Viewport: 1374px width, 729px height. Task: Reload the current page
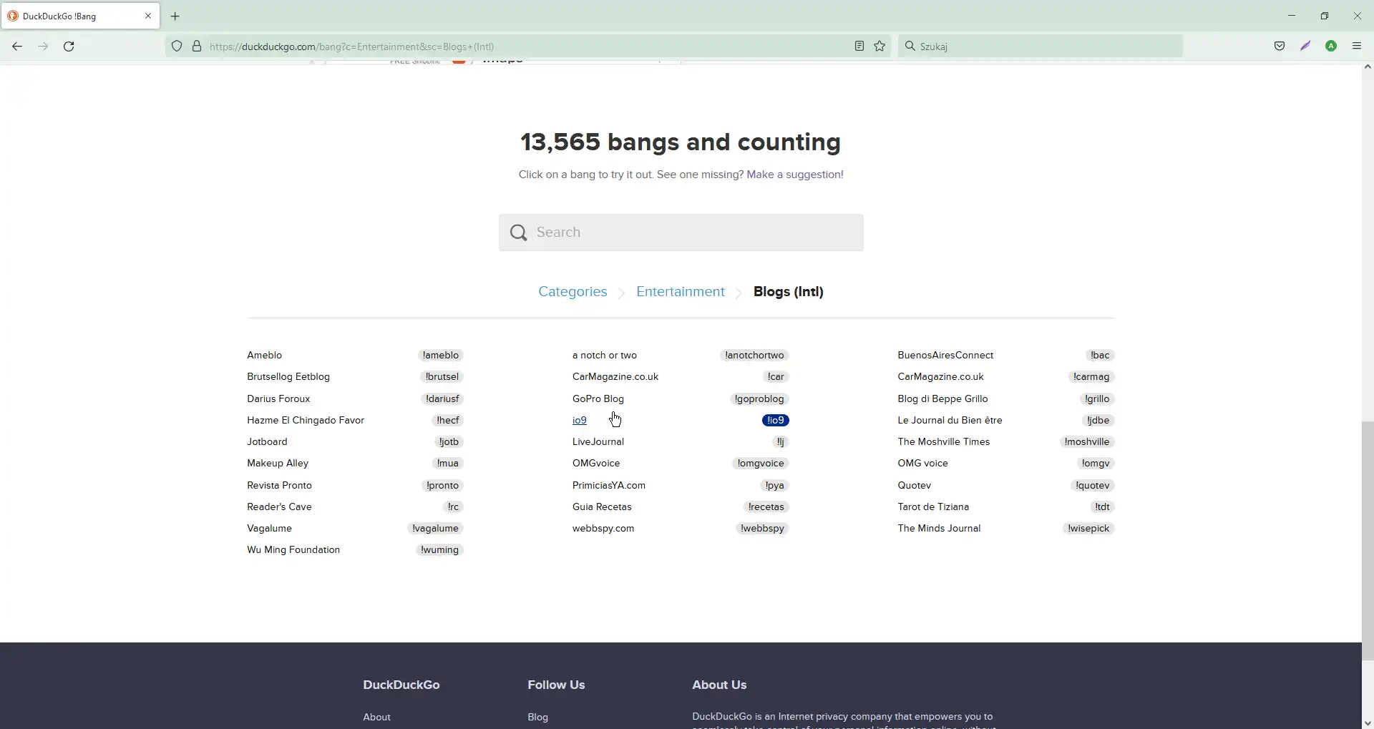69,47
